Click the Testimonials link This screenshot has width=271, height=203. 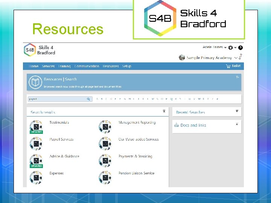tap(59, 123)
